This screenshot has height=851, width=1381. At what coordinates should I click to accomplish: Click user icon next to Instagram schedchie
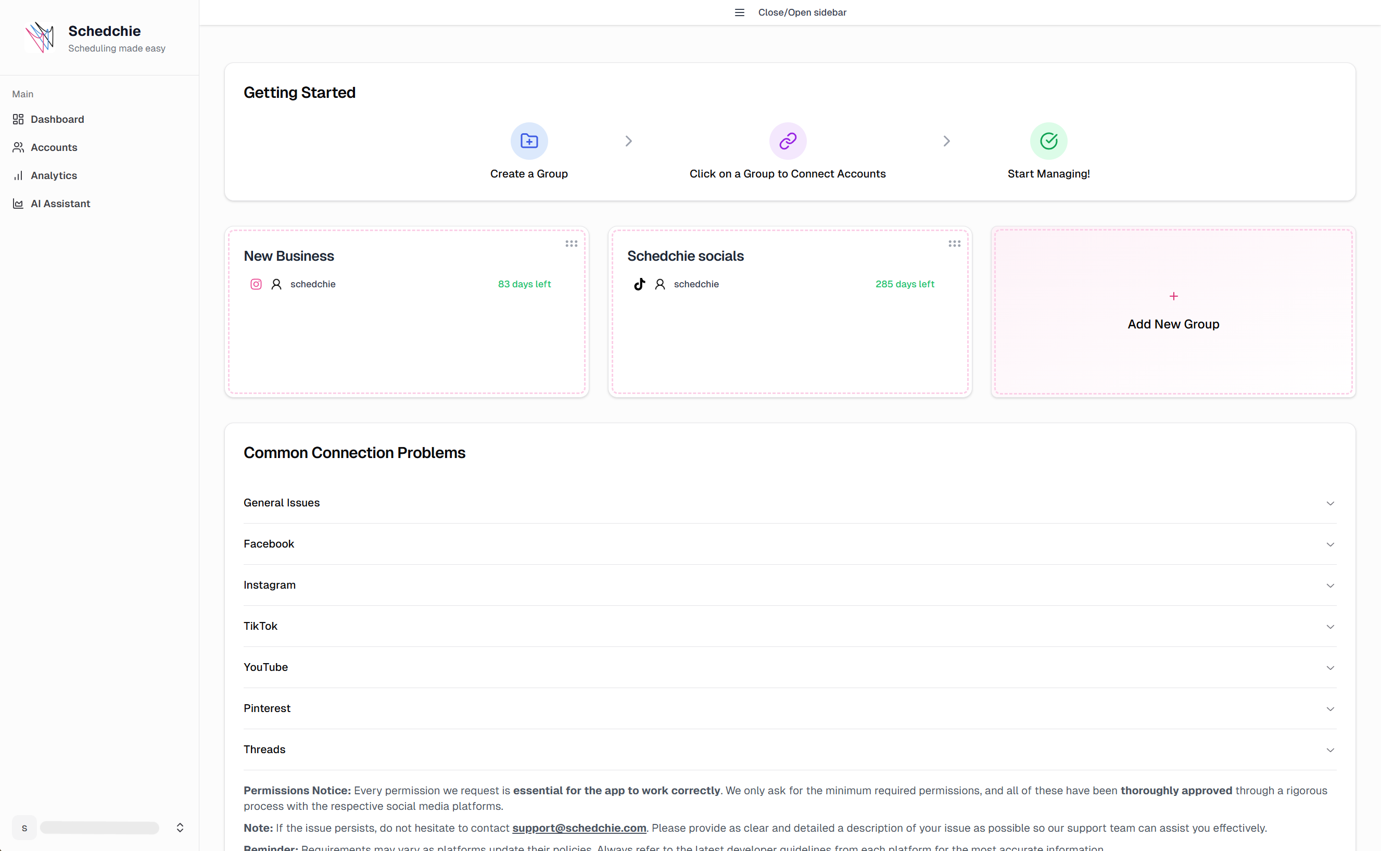coord(276,284)
